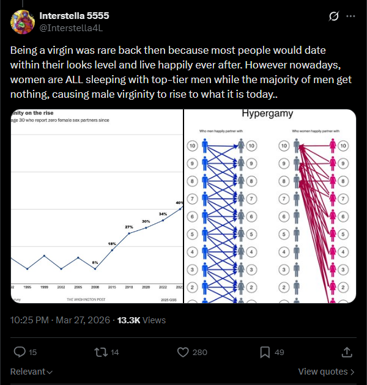Like the post with heart icon
This screenshot has height=385, width=367.
click(183, 352)
